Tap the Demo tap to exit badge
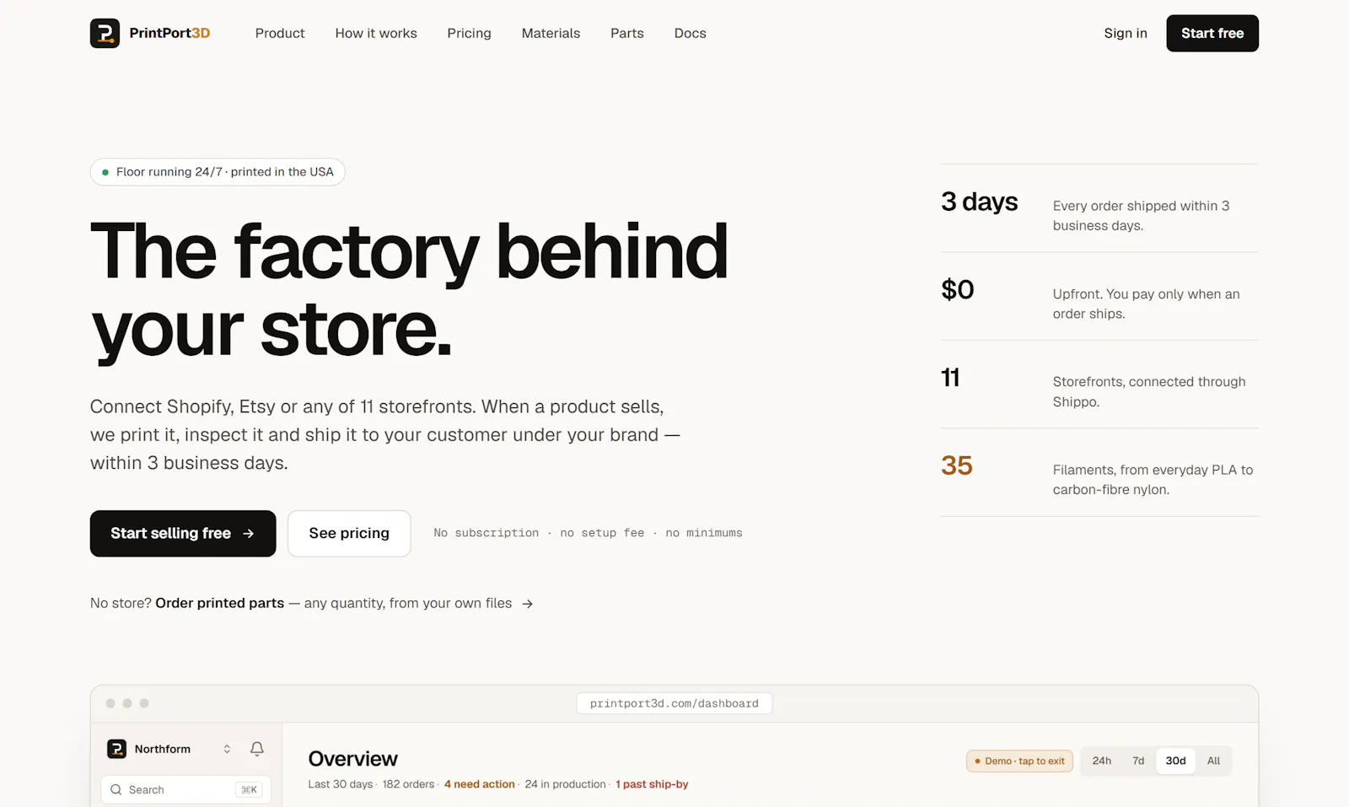Viewport: 1349px width, 807px height. (1019, 761)
